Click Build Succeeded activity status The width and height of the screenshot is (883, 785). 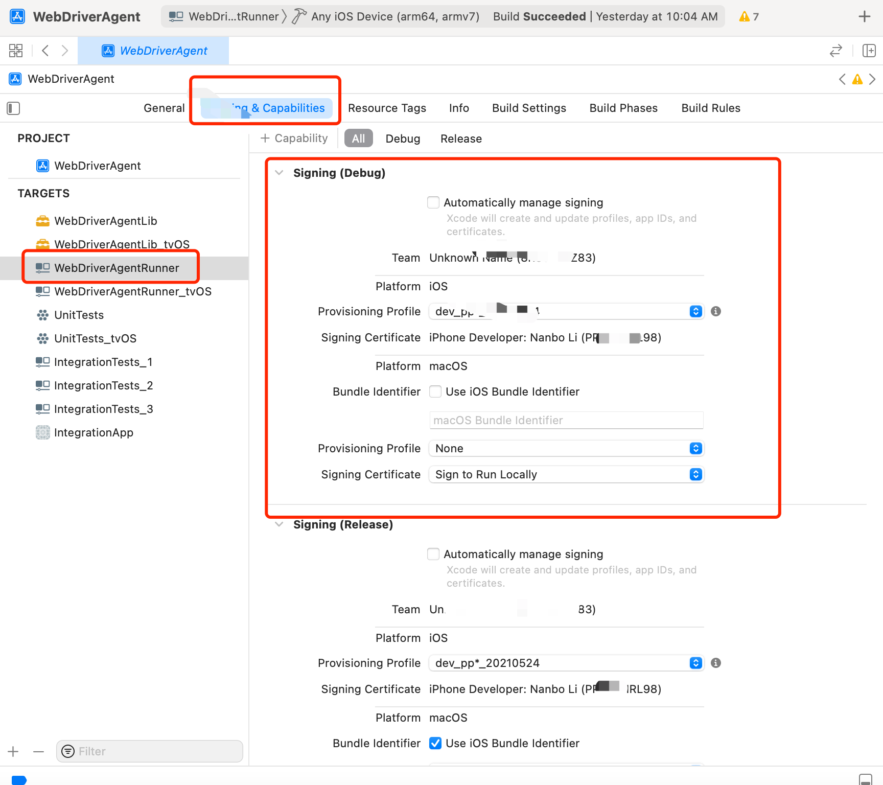coord(606,16)
